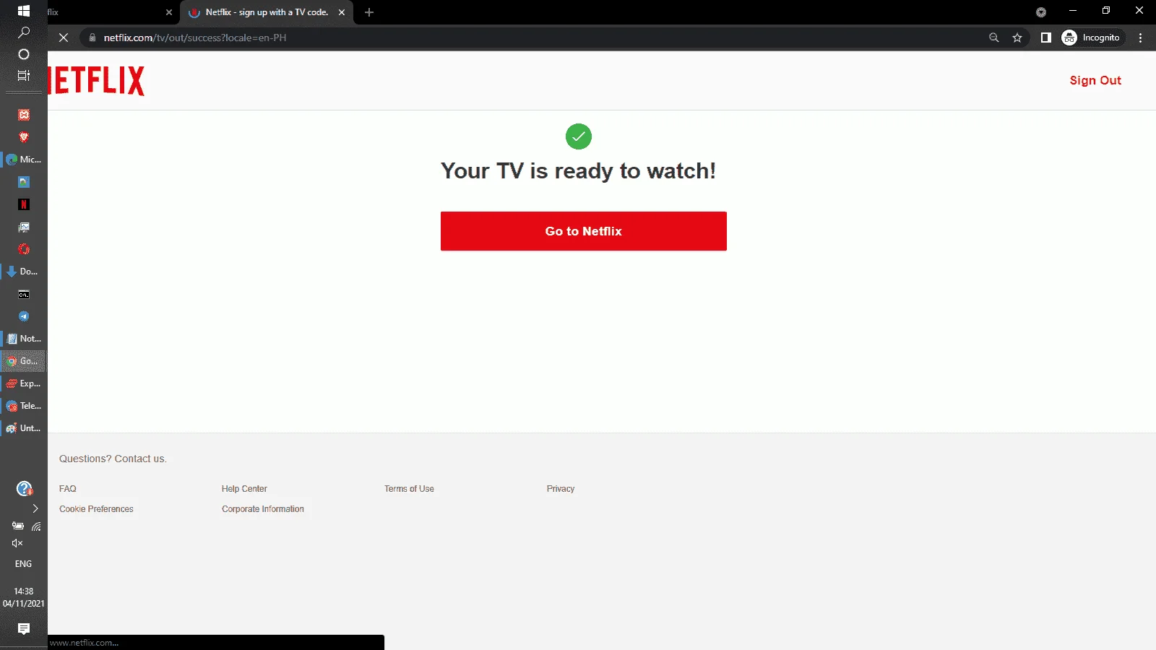
Task: Open the red circular Opera-style taskbar icon
Action: (x=23, y=249)
